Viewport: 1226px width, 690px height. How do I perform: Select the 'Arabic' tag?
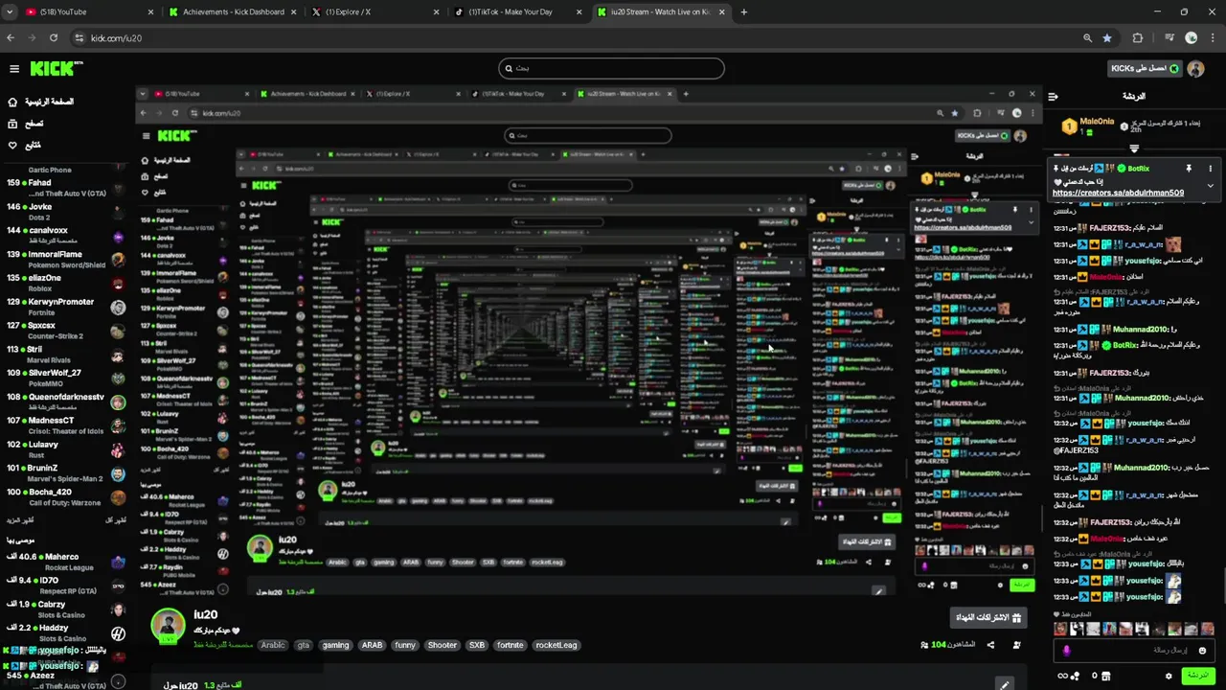[x=273, y=645]
